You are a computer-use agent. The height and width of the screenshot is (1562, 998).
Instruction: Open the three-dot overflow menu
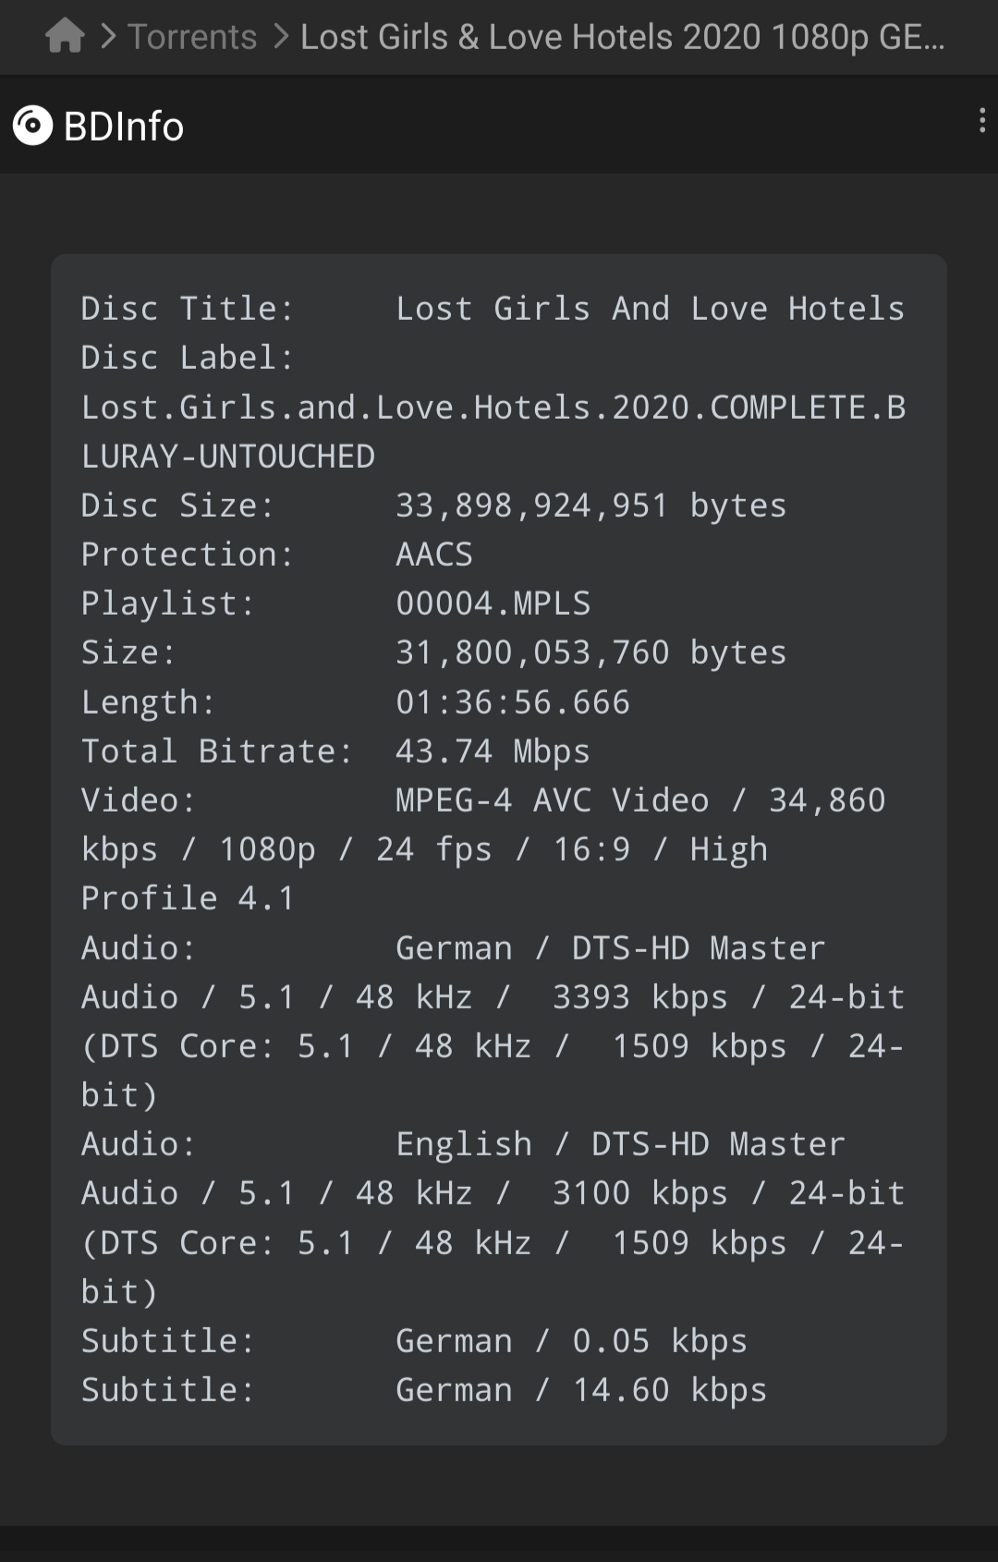(x=981, y=121)
